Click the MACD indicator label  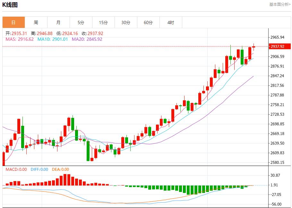pyautogui.click(x=16, y=169)
